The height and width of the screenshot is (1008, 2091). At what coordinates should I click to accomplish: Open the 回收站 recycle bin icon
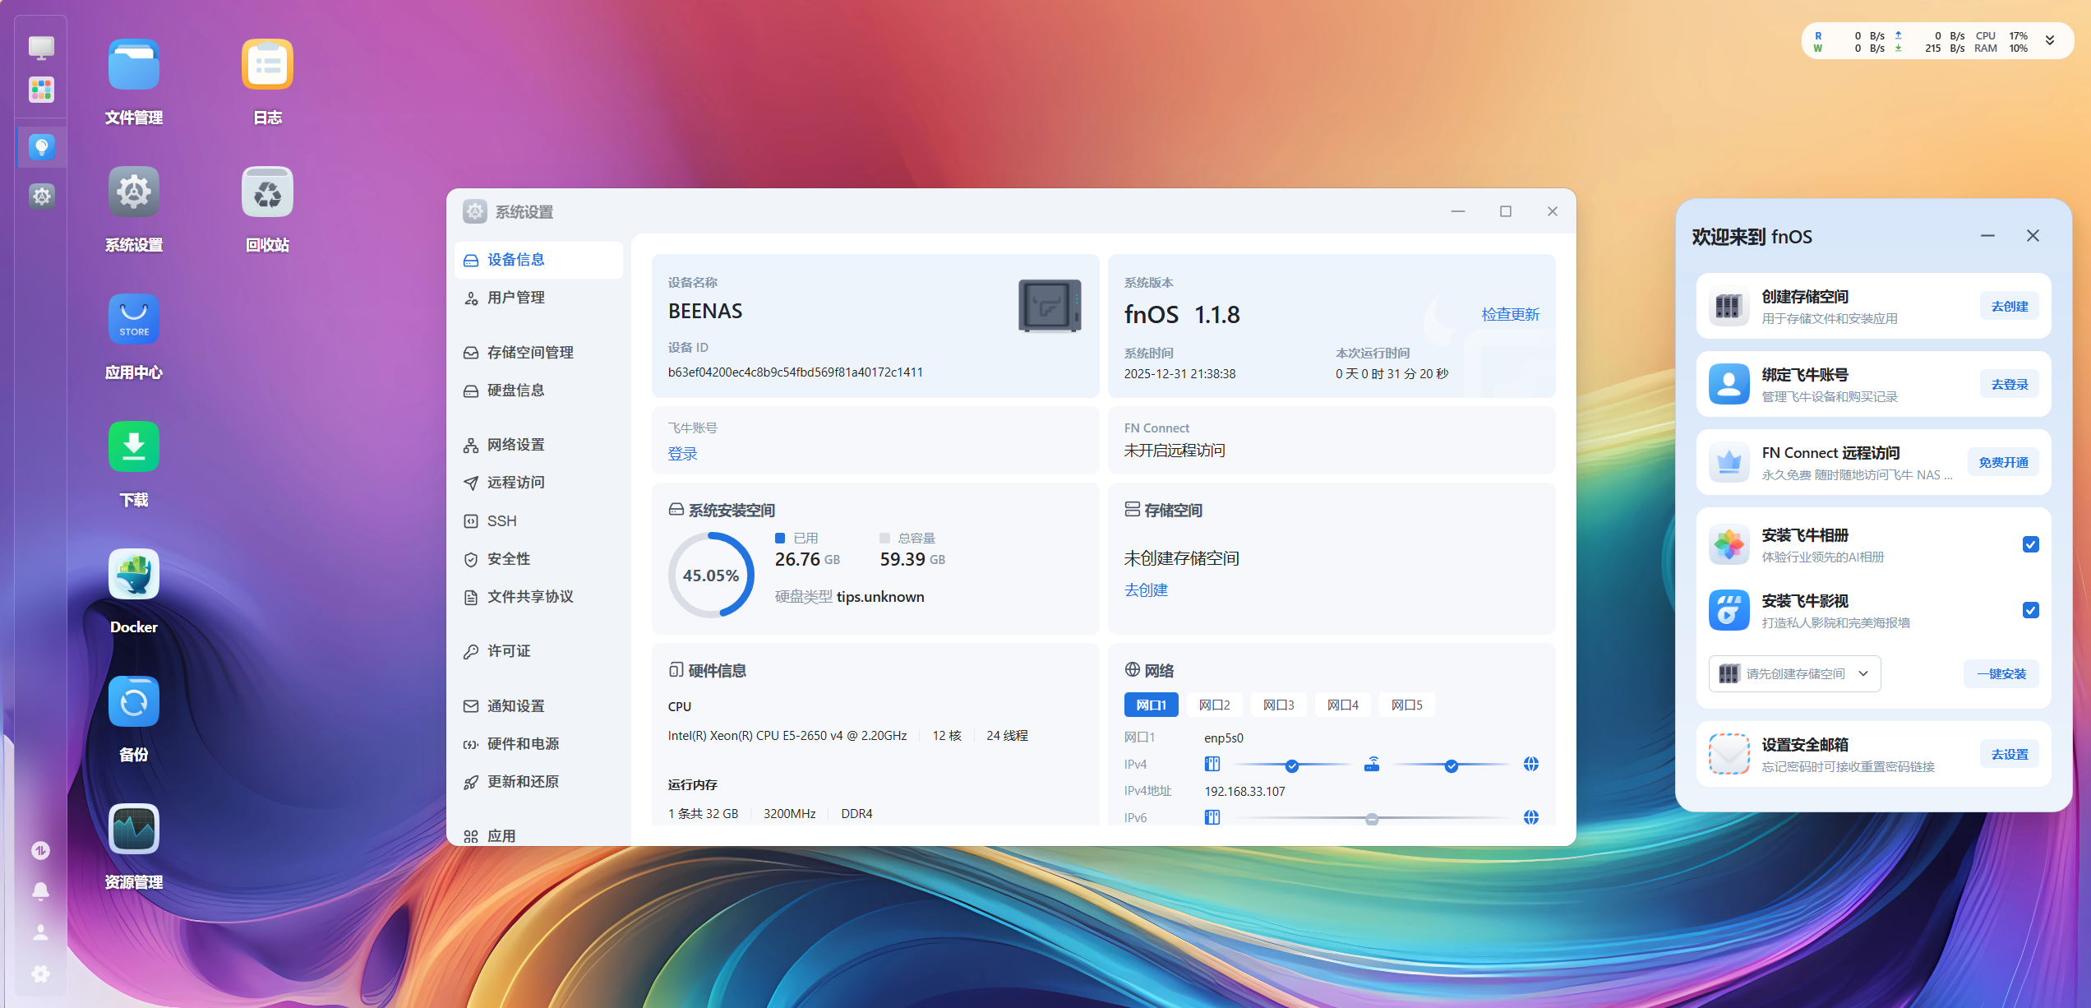pyautogui.click(x=267, y=192)
